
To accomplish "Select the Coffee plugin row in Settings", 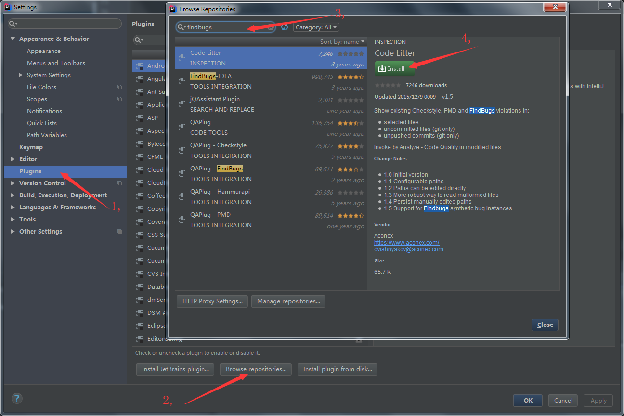I will tap(149, 196).
